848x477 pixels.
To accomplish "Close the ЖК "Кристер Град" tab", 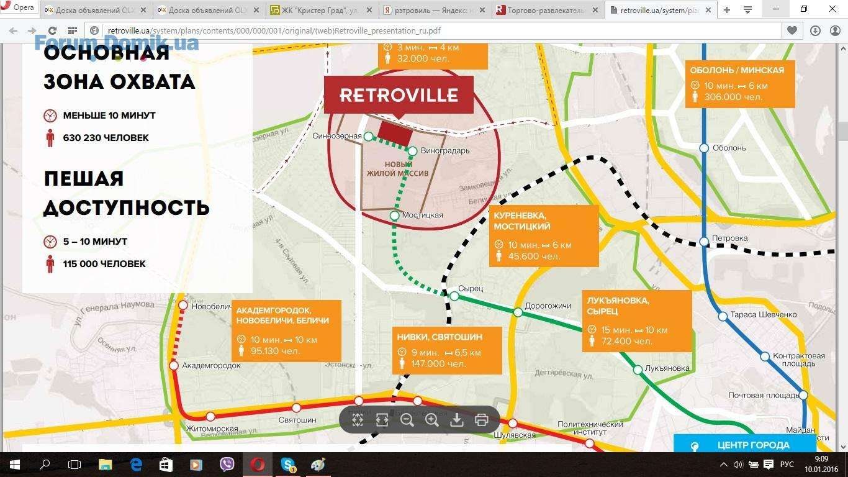I will (369, 10).
